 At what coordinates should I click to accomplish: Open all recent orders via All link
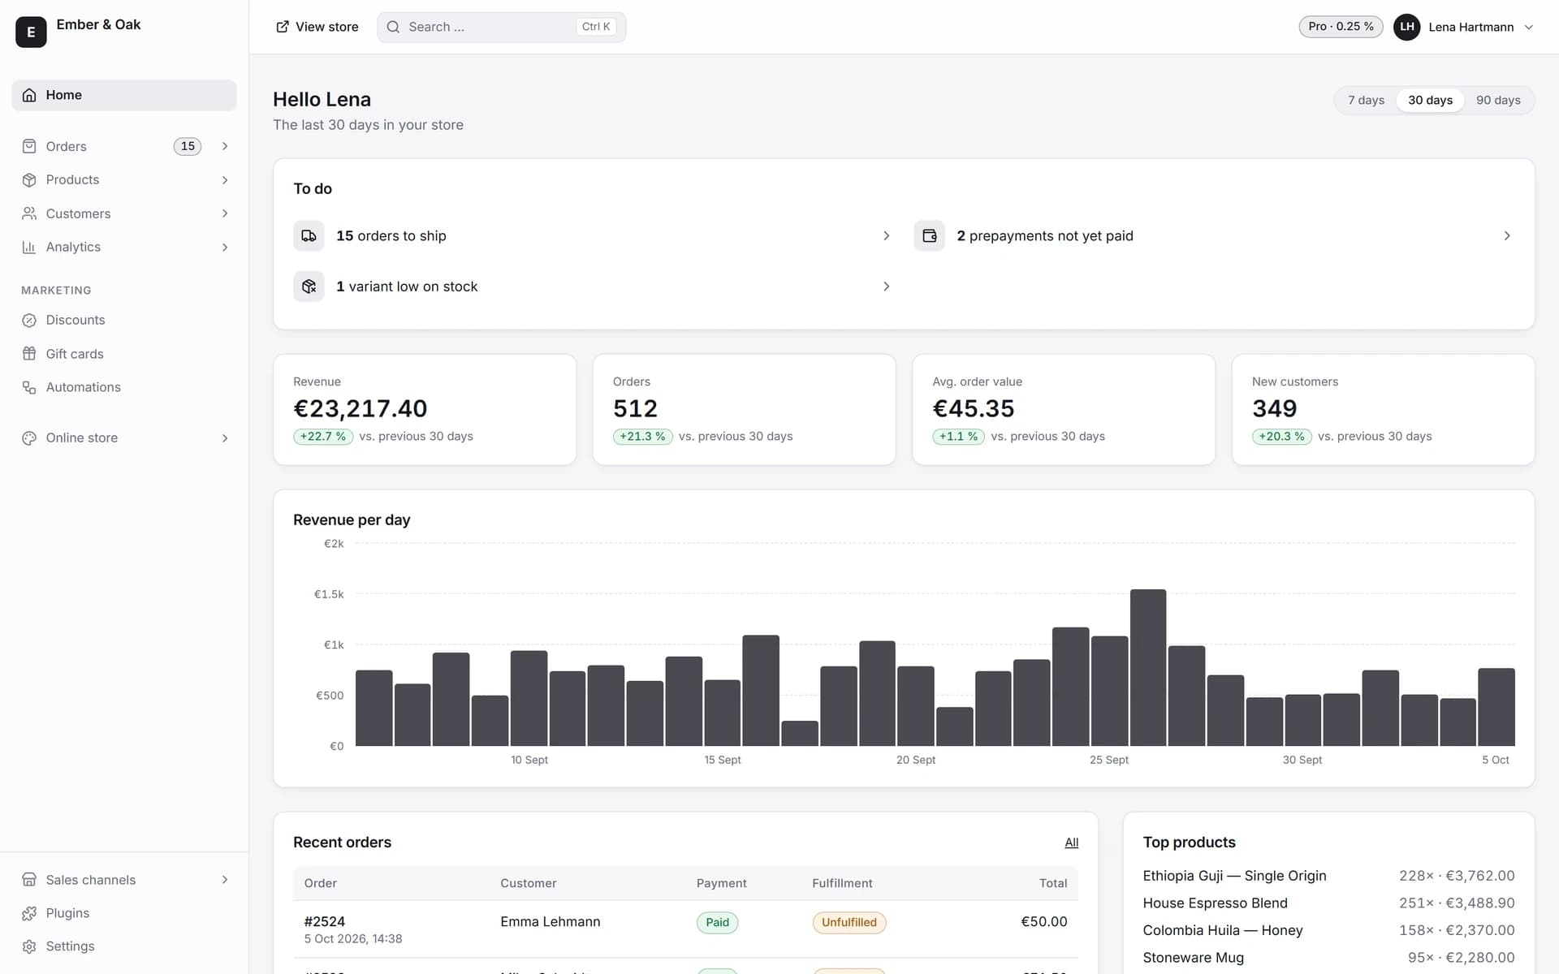tap(1071, 843)
